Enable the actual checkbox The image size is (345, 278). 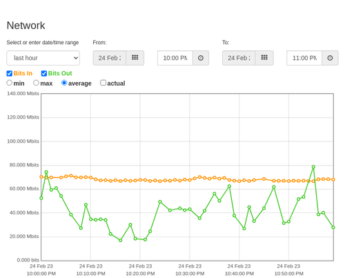coord(103,83)
